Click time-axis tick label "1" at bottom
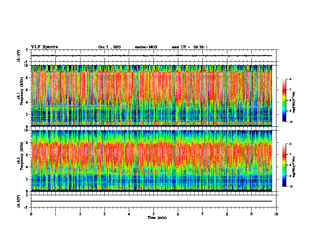The height and width of the screenshot is (240, 311). tap(55, 214)
